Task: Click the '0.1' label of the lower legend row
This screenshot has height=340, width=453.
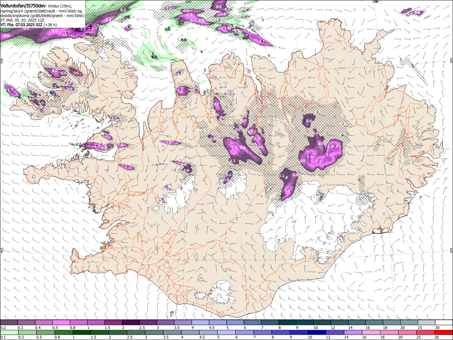Action: click(x=3, y=338)
